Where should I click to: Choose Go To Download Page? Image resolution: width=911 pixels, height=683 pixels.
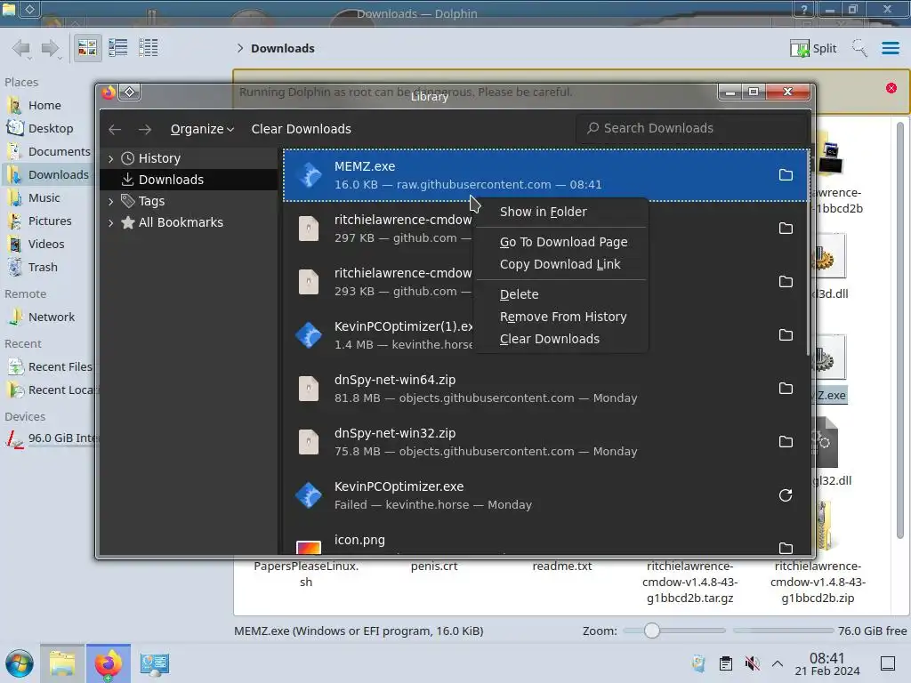click(561, 242)
